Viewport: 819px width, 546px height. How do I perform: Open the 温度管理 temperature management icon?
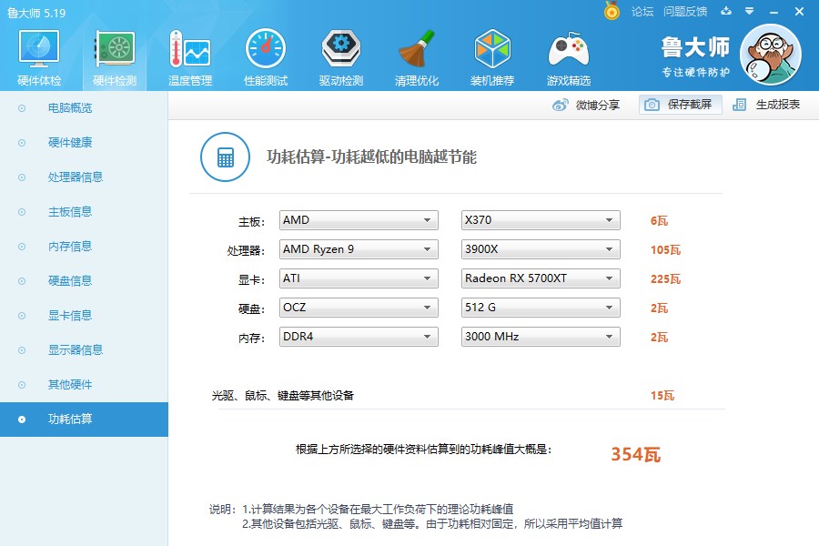190,48
